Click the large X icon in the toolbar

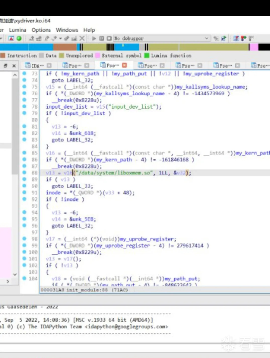click(82, 38)
